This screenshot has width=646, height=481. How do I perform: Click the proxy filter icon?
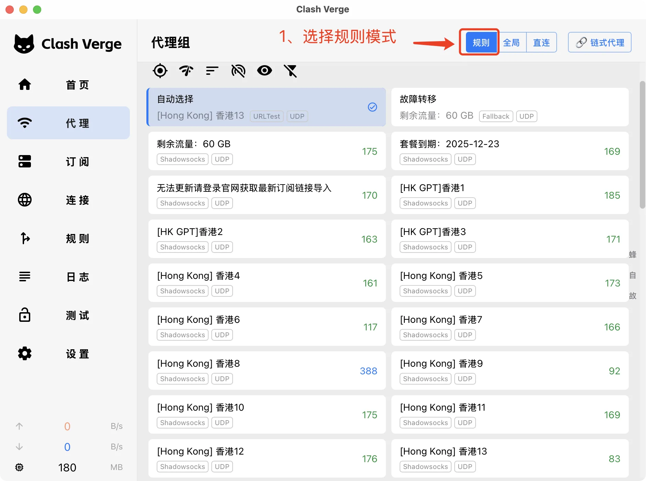coord(290,71)
